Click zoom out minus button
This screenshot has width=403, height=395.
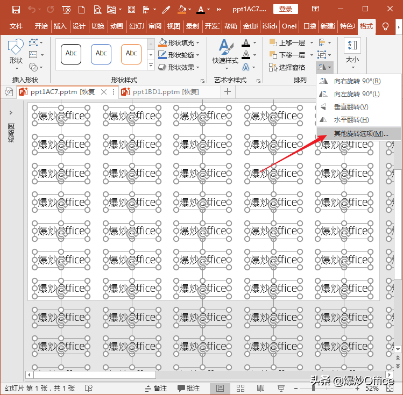click(x=296, y=389)
